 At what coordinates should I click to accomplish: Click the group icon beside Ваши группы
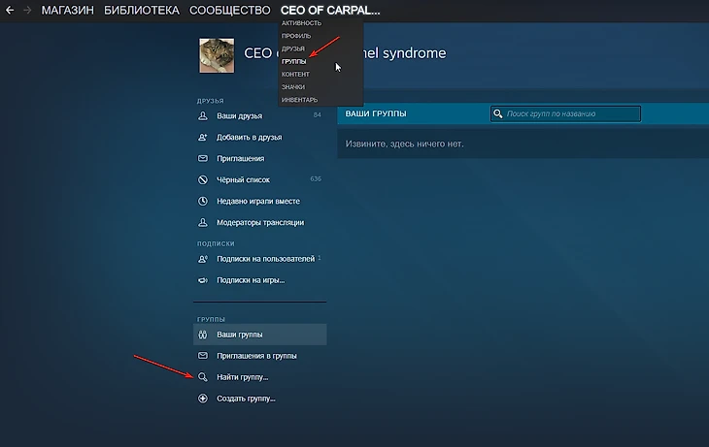point(203,335)
